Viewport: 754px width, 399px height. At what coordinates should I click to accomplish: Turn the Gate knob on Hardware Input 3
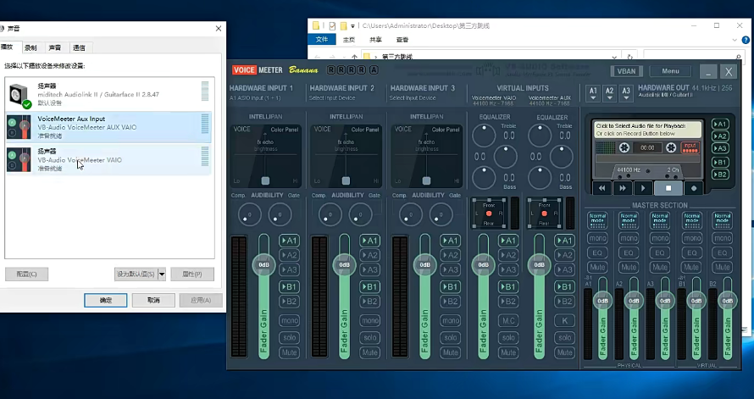point(441,214)
